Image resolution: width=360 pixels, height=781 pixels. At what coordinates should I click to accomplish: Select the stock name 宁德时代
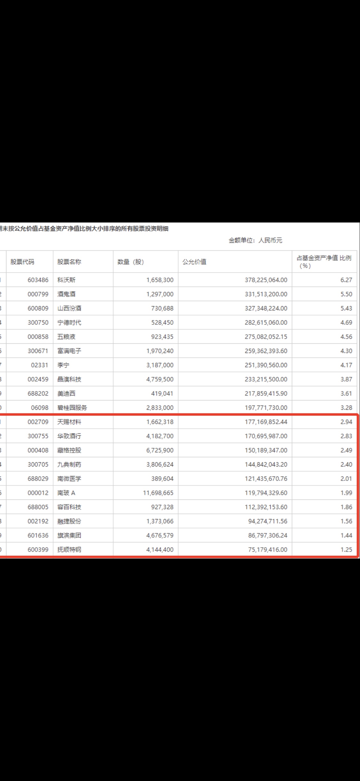click(69, 323)
